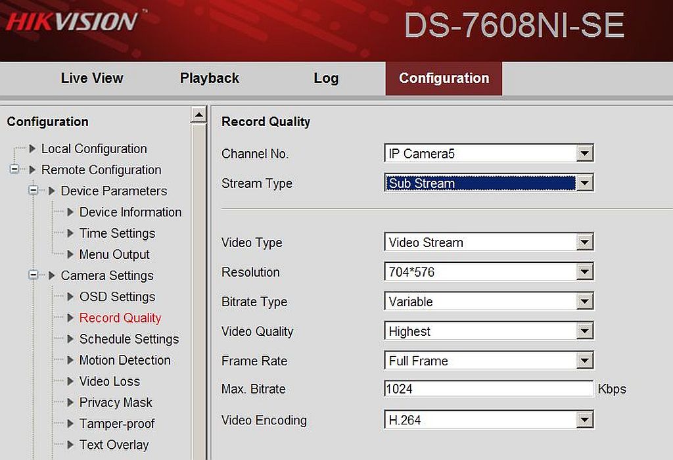Click the Hikvision logo

[x=72, y=22]
